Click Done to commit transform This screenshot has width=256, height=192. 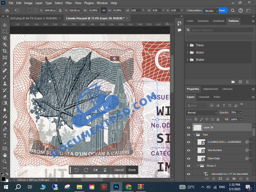point(132,170)
